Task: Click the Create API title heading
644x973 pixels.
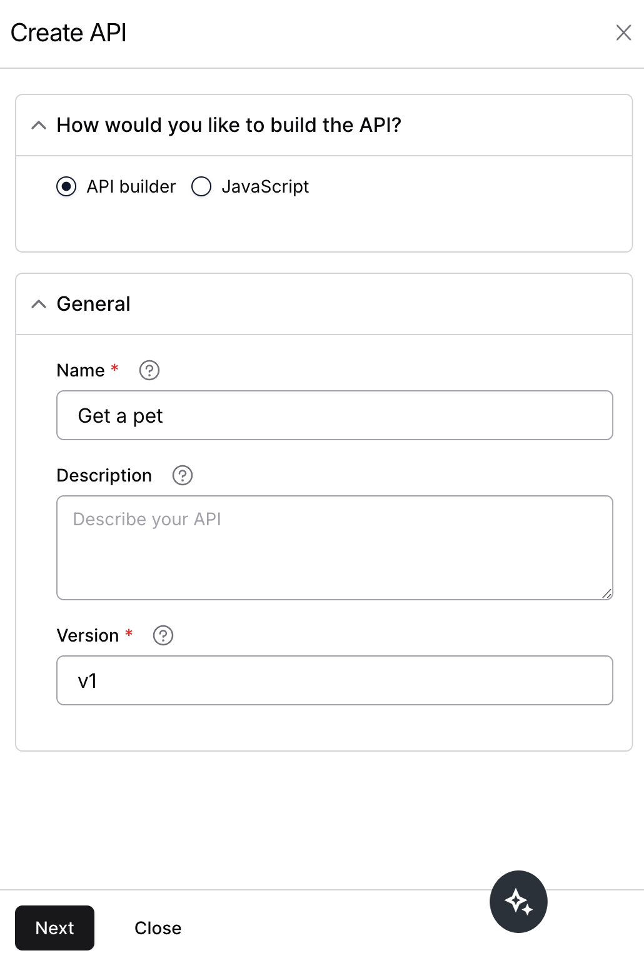Action: click(x=69, y=33)
